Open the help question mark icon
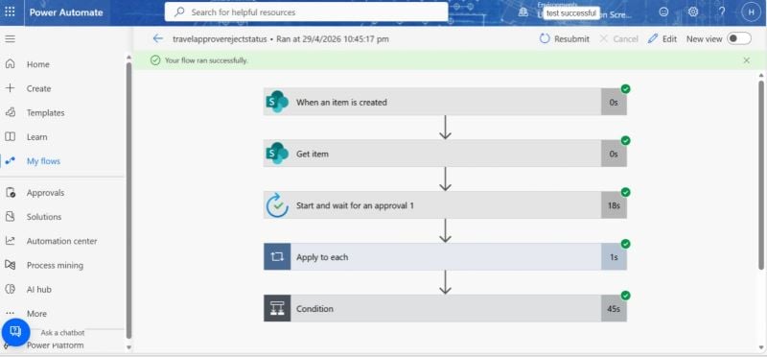The height and width of the screenshot is (357, 767). click(x=722, y=12)
